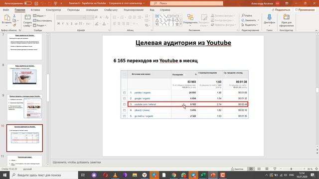
Task: Click the Windows taskbar search box
Action: [x=44, y=175]
